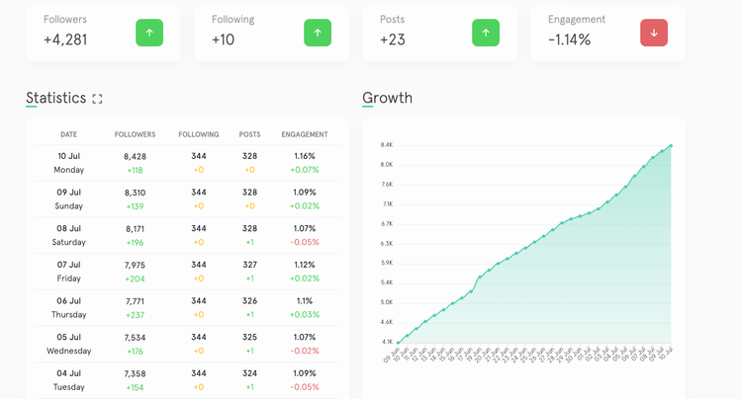Sort by the Date column header
The image size is (742, 399).
click(68, 134)
